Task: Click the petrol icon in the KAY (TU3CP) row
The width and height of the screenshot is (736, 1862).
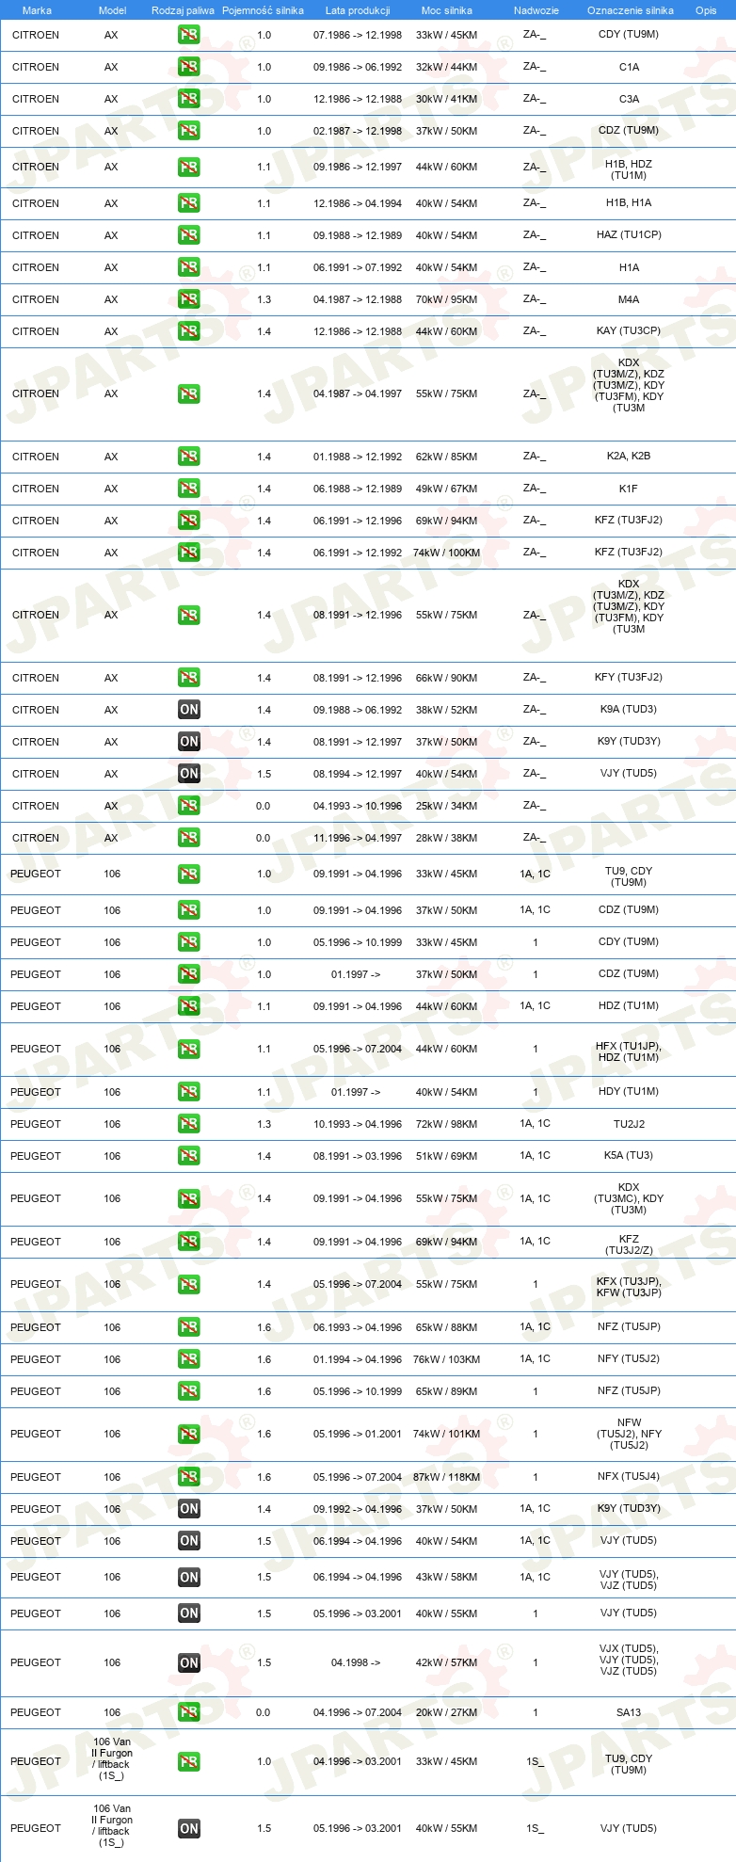Action: (189, 331)
